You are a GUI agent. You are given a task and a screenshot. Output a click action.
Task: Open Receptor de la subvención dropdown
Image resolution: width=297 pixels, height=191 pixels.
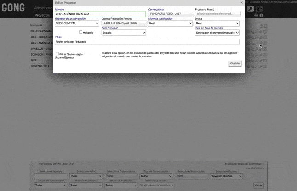tap(77, 23)
